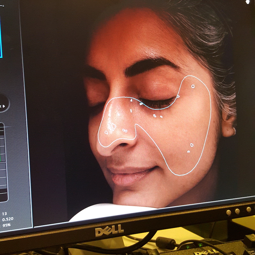Viewport: 255px width, 255px height.
Task: Click the spot marker beside the nostril
Action: (x=125, y=130)
